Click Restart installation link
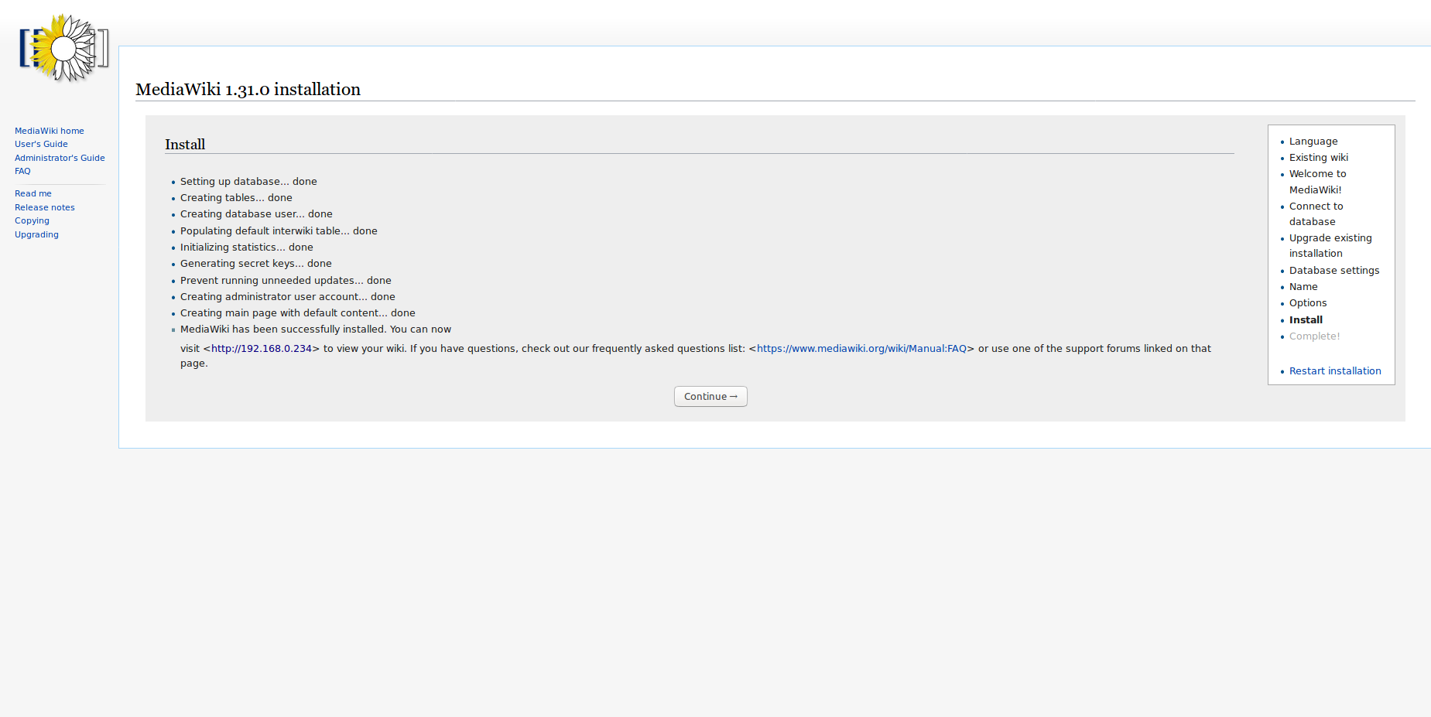Viewport: 1431px width, 717px height. point(1335,371)
